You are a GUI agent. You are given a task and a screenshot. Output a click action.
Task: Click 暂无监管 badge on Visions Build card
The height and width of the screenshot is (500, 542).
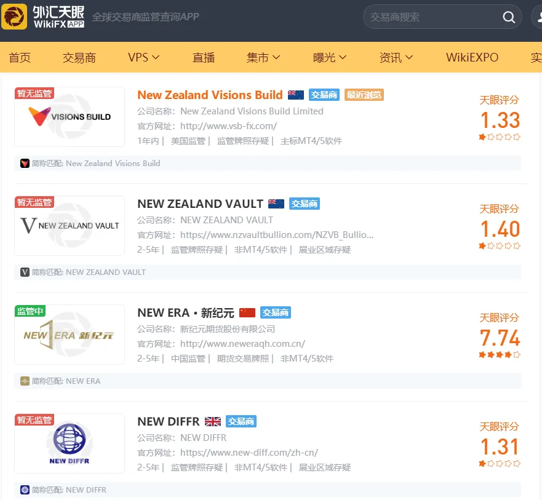[x=34, y=93]
